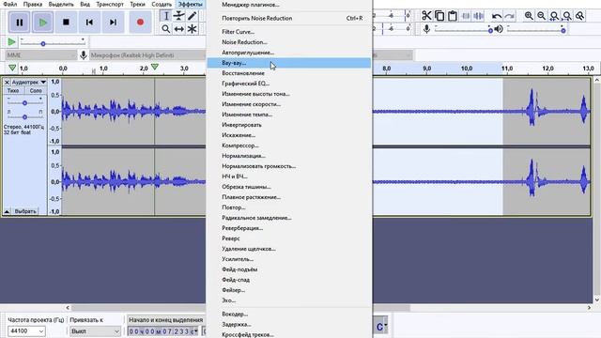The width and height of the screenshot is (601, 338).
Task: Copy selection with the copy icon
Action: pyautogui.click(x=439, y=16)
